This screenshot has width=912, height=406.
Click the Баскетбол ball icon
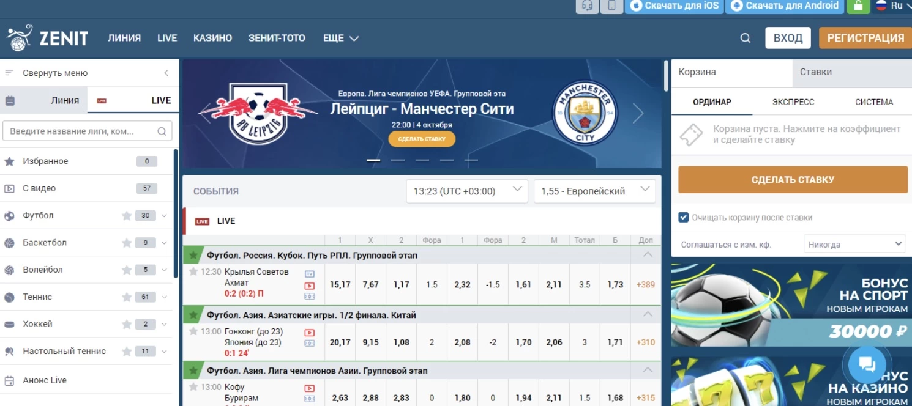coord(9,243)
